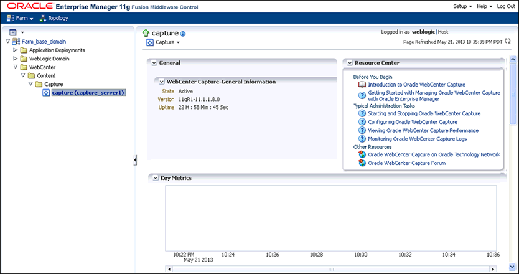The height and width of the screenshot is (274, 519).
Task: Collapse the Capture folder node
Action: (30, 84)
